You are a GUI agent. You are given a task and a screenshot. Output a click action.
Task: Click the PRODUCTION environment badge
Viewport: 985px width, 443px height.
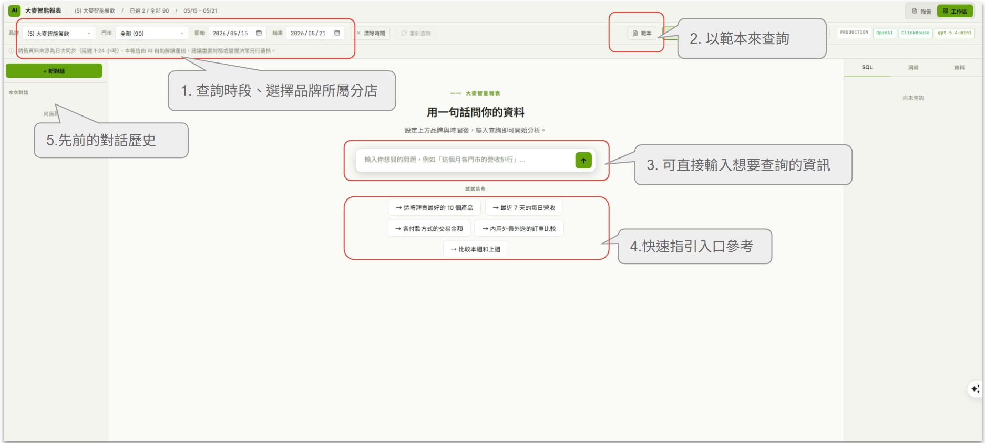[854, 33]
